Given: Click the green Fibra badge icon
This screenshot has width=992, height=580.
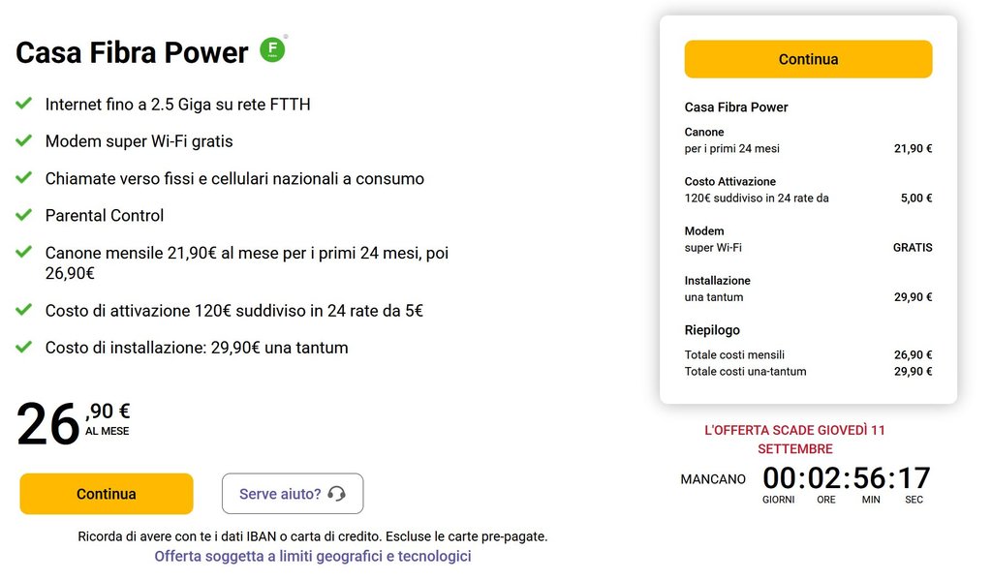Looking at the screenshot, I should click(x=273, y=49).
